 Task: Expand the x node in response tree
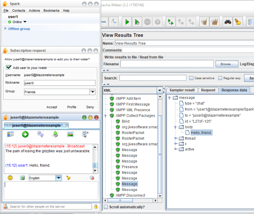176,144
